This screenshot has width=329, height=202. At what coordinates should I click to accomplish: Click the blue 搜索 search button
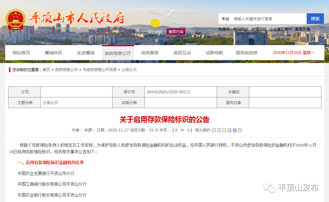point(315,19)
